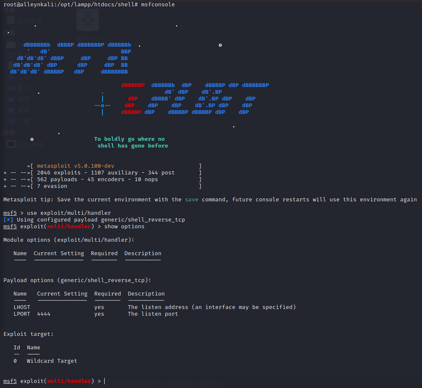Select "图片" in the background file manager sidebar
Viewport: 422px width, 388px height.
(x=24, y=99)
